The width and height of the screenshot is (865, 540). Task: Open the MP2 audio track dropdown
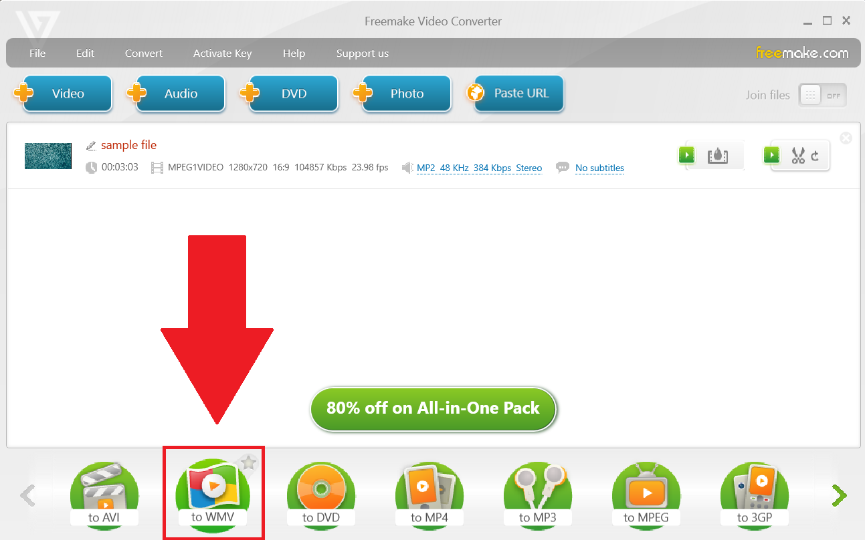479,168
